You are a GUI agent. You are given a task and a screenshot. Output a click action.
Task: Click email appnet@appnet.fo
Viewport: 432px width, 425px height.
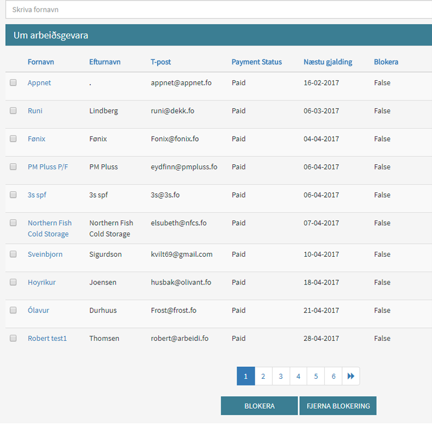pos(181,83)
